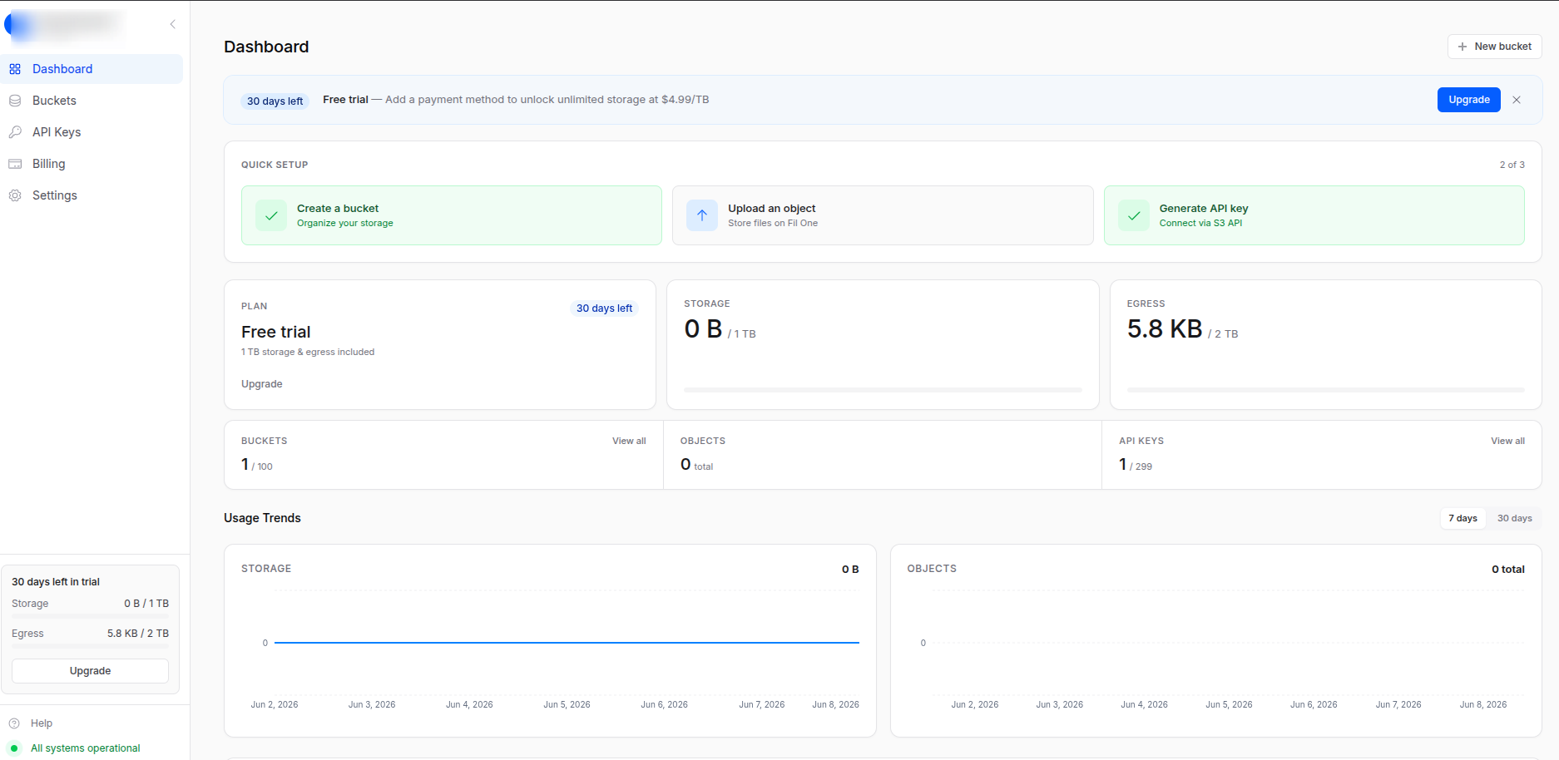Click the 0 B storage value

click(x=703, y=329)
